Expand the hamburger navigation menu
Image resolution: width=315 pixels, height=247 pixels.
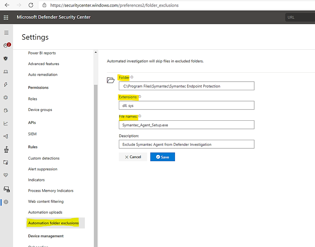pyautogui.click(x=6, y=33)
